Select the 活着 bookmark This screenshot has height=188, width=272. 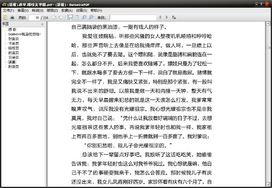[x=12, y=62]
